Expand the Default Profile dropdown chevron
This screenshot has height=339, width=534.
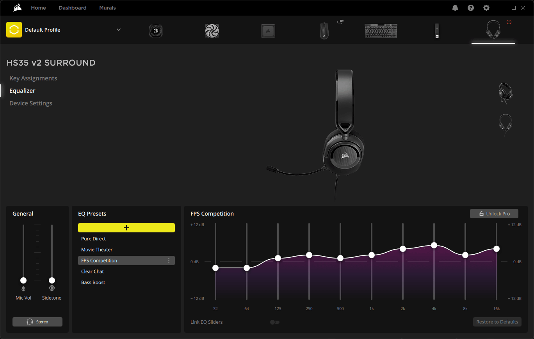point(119,30)
